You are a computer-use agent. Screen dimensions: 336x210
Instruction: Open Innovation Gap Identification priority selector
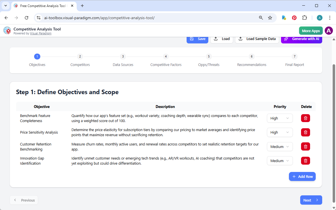point(280,161)
